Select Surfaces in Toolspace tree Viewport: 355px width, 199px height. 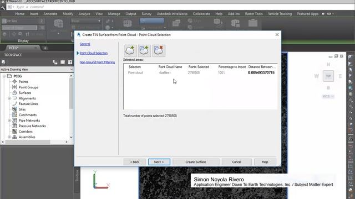(x=25, y=93)
